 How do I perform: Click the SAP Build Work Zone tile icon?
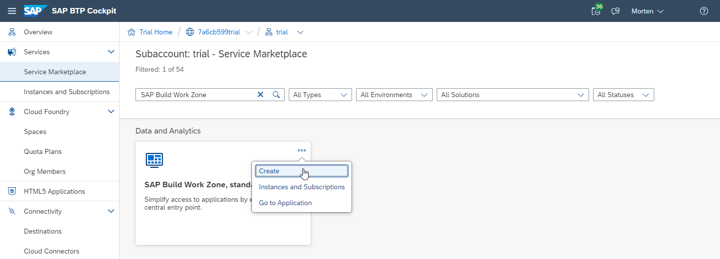(154, 159)
